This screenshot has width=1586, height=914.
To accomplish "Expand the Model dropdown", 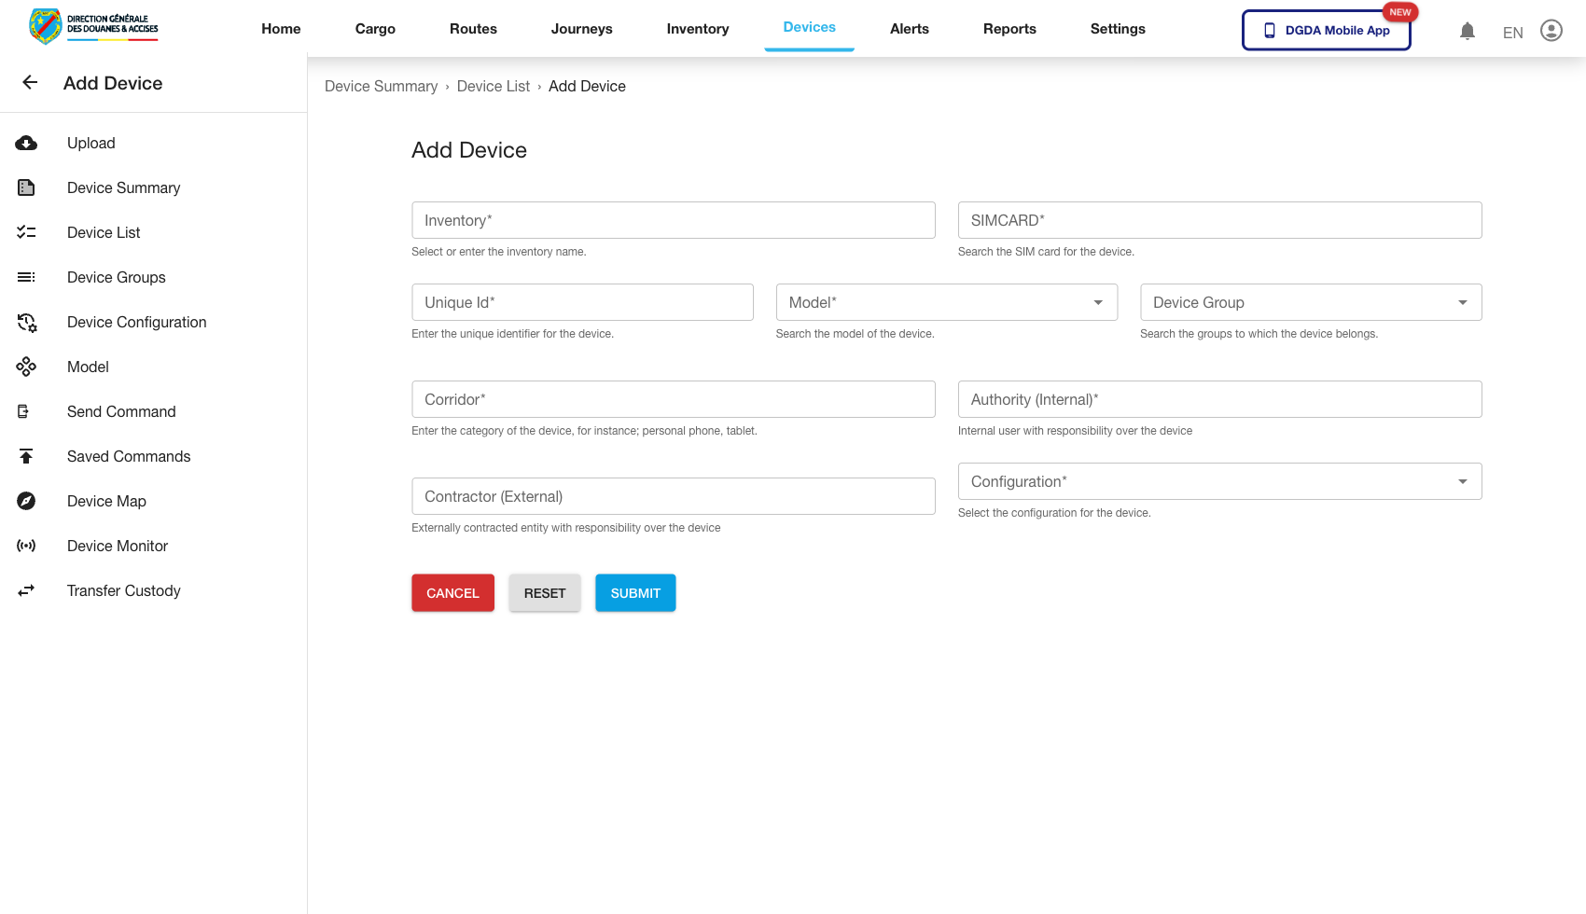I will click(1097, 302).
